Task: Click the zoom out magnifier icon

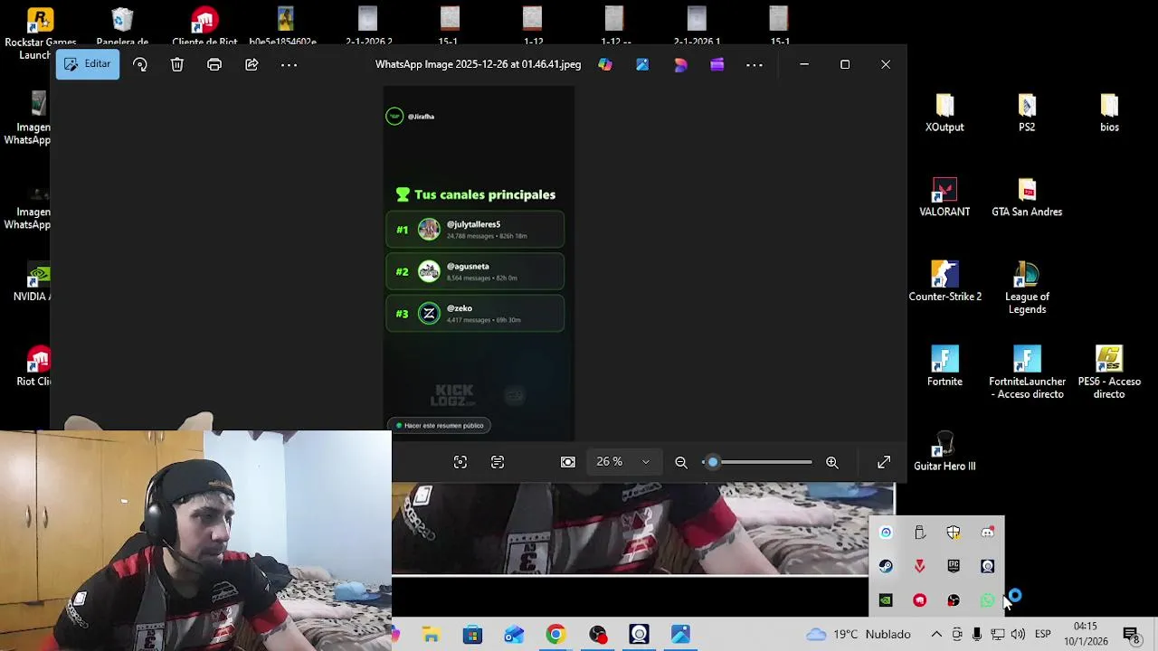Action: (x=681, y=462)
